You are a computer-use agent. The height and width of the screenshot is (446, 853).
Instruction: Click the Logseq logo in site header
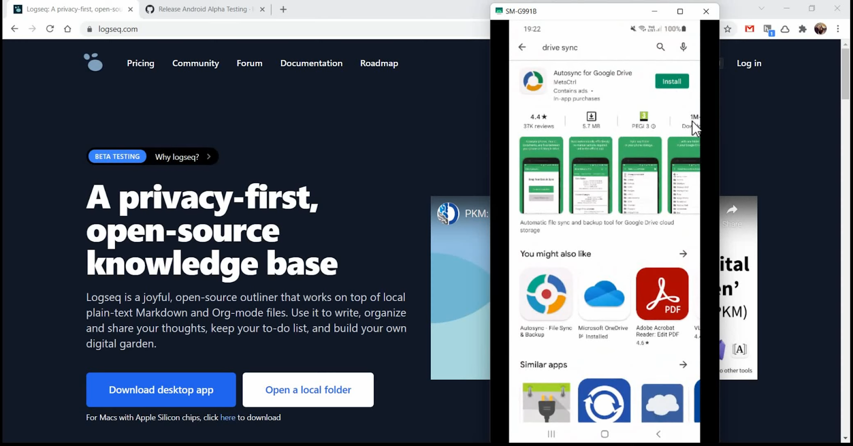[93, 62]
